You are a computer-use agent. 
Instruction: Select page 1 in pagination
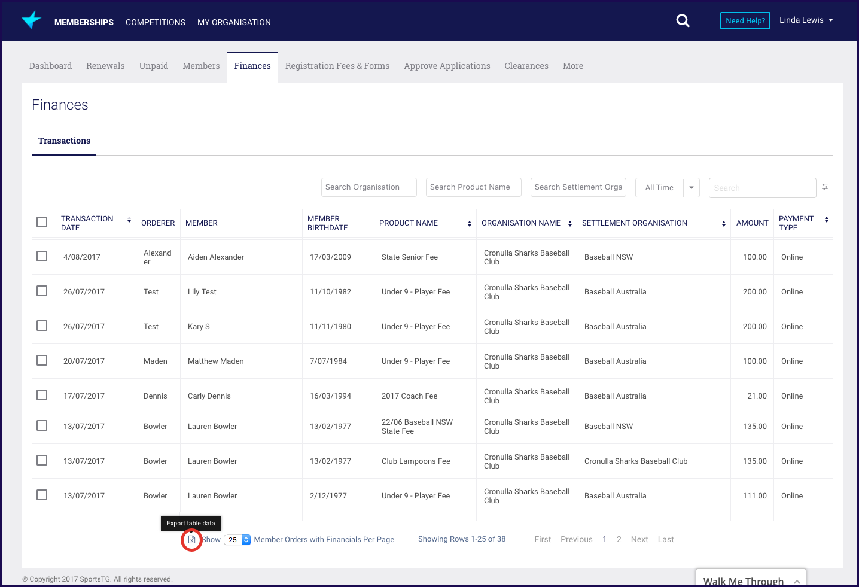click(x=605, y=539)
